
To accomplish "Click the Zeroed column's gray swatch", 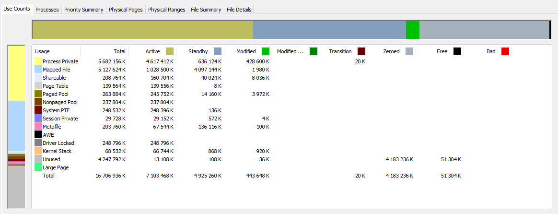I will click(x=409, y=51).
